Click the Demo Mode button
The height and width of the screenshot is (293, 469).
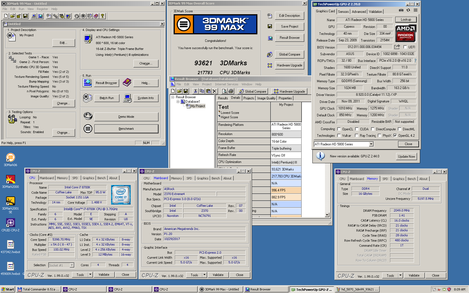(x=126, y=117)
